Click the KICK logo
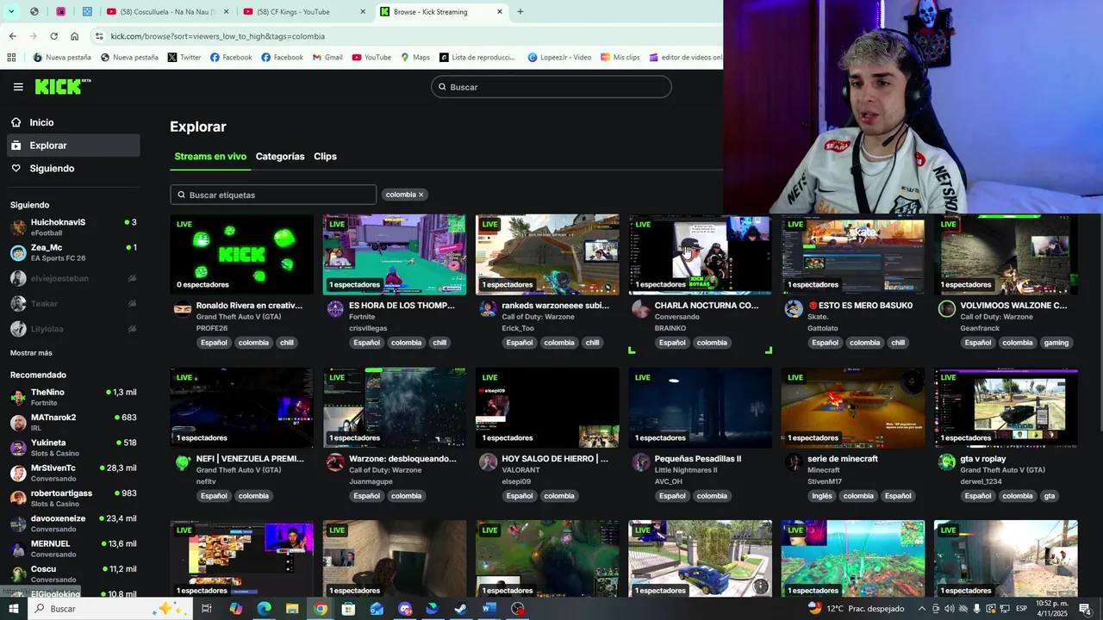1103x620 pixels. click(62, 86)
